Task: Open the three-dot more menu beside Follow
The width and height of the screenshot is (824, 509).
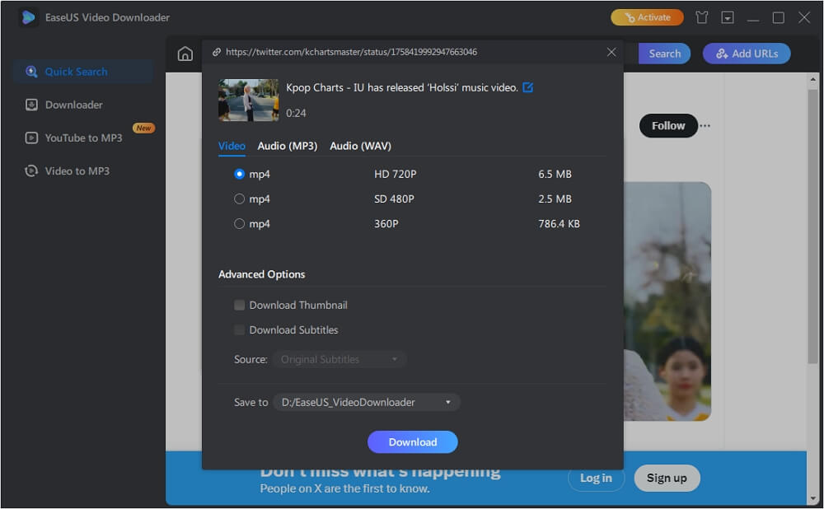Action: pyautogui.click(x=705, y=125)
